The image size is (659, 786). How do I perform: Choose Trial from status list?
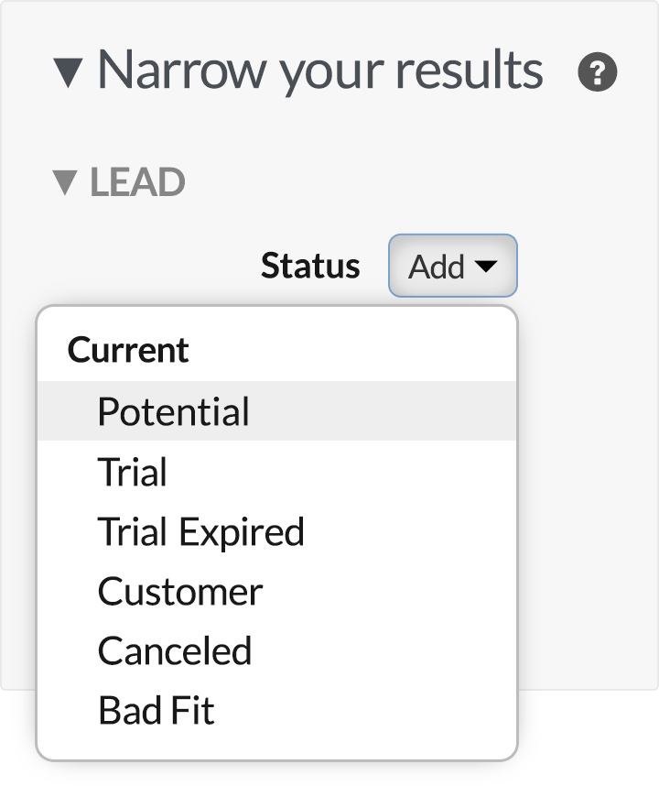click(277, 471)
